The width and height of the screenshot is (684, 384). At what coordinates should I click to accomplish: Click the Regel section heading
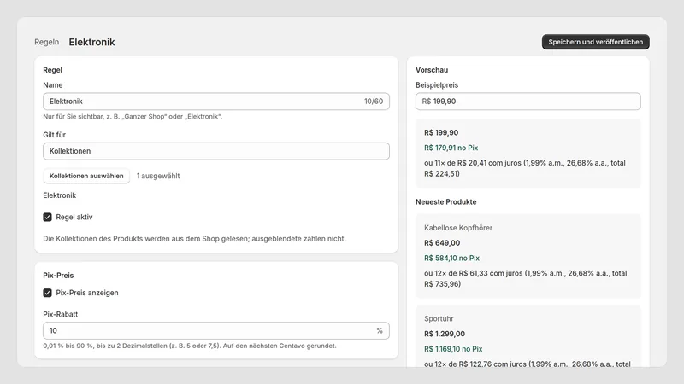click(x=52, y=70)
